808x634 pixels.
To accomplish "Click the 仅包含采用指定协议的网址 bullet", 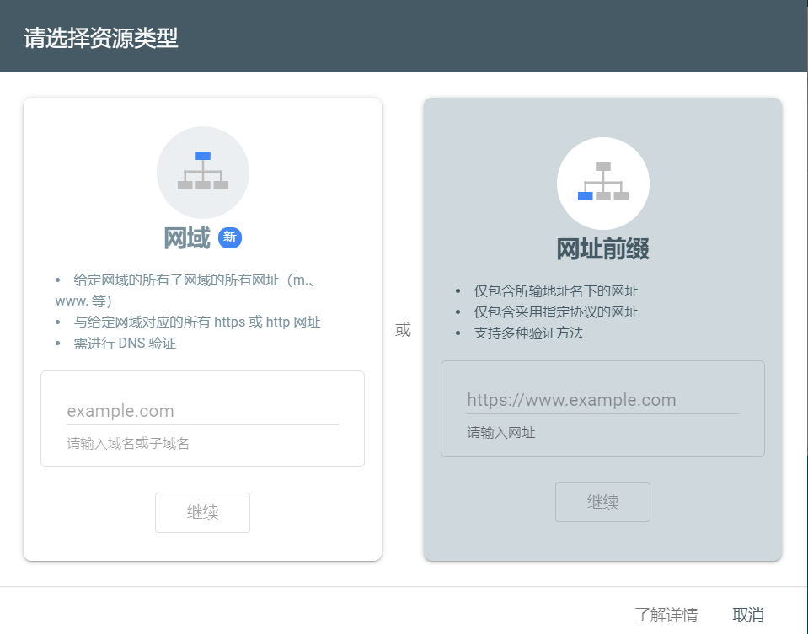I will coord(556,312).
